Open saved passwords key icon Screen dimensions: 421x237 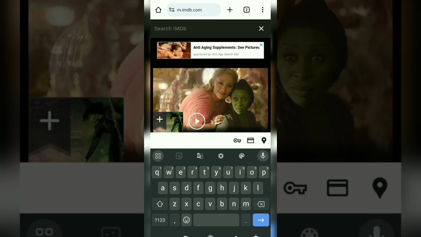237,141
